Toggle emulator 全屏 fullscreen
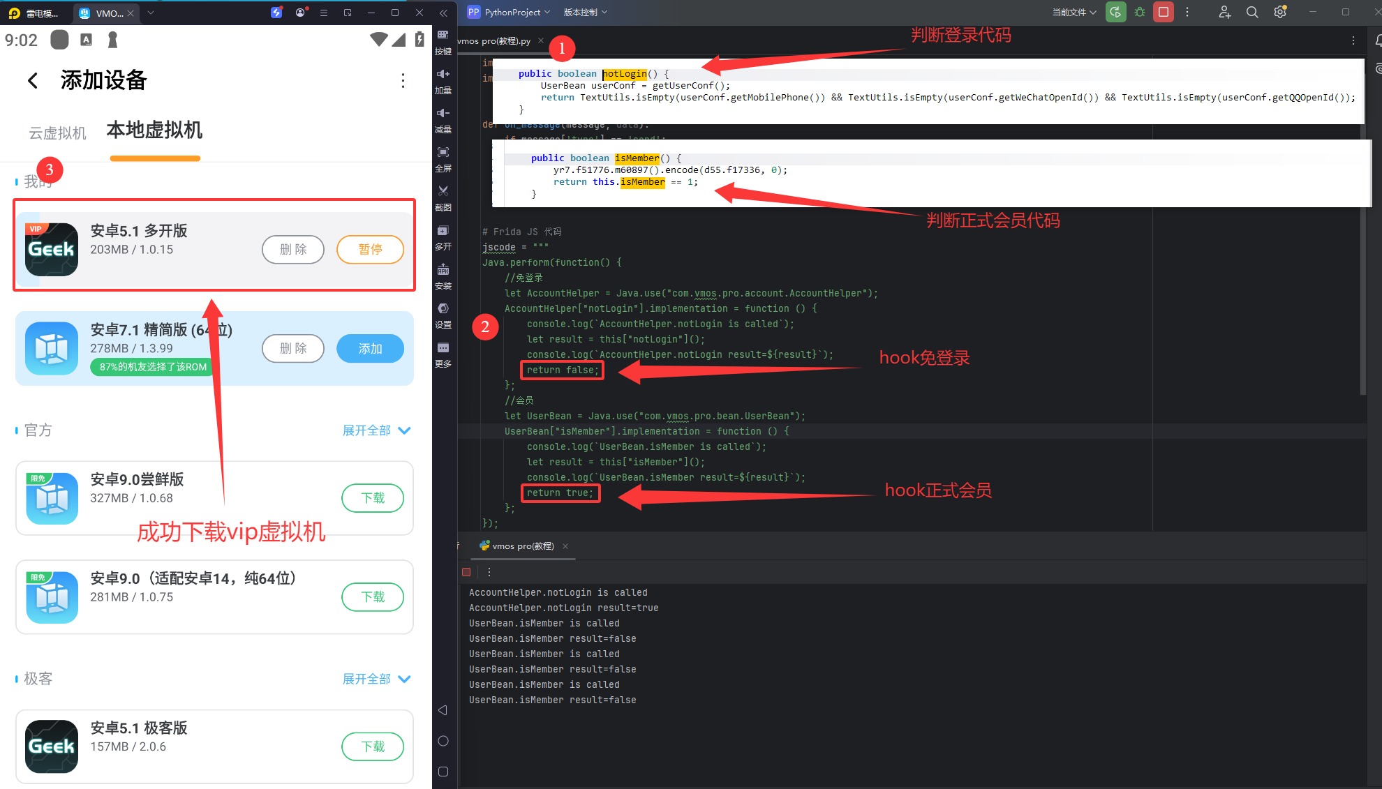Image resolution: width=1382 pixels, height=789 pixels. coord(443,160)
